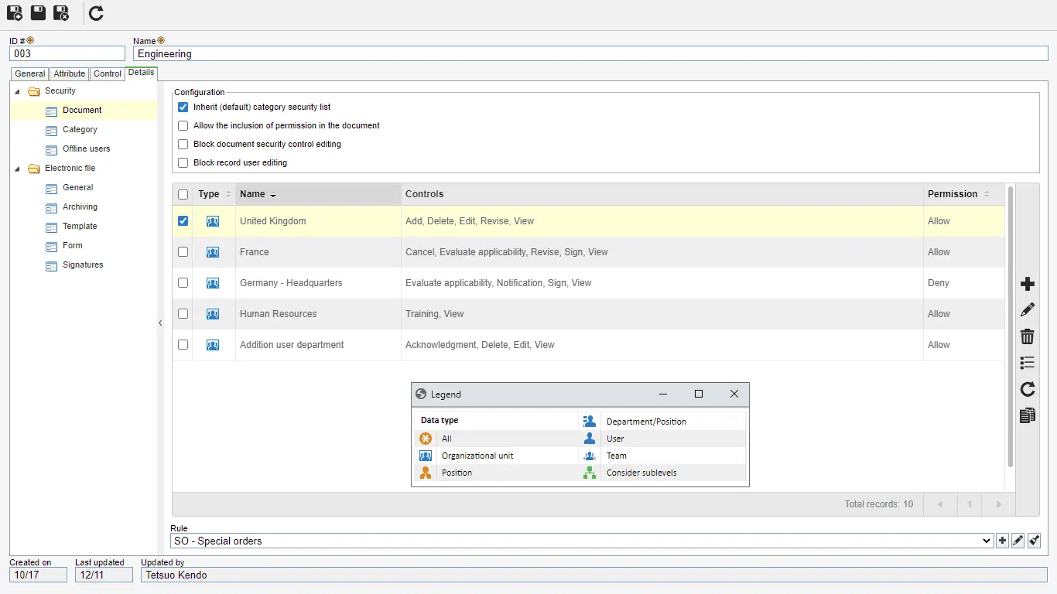Switch to the Attribute tab
Screen dimensions: 1057x594
point(69,74)
